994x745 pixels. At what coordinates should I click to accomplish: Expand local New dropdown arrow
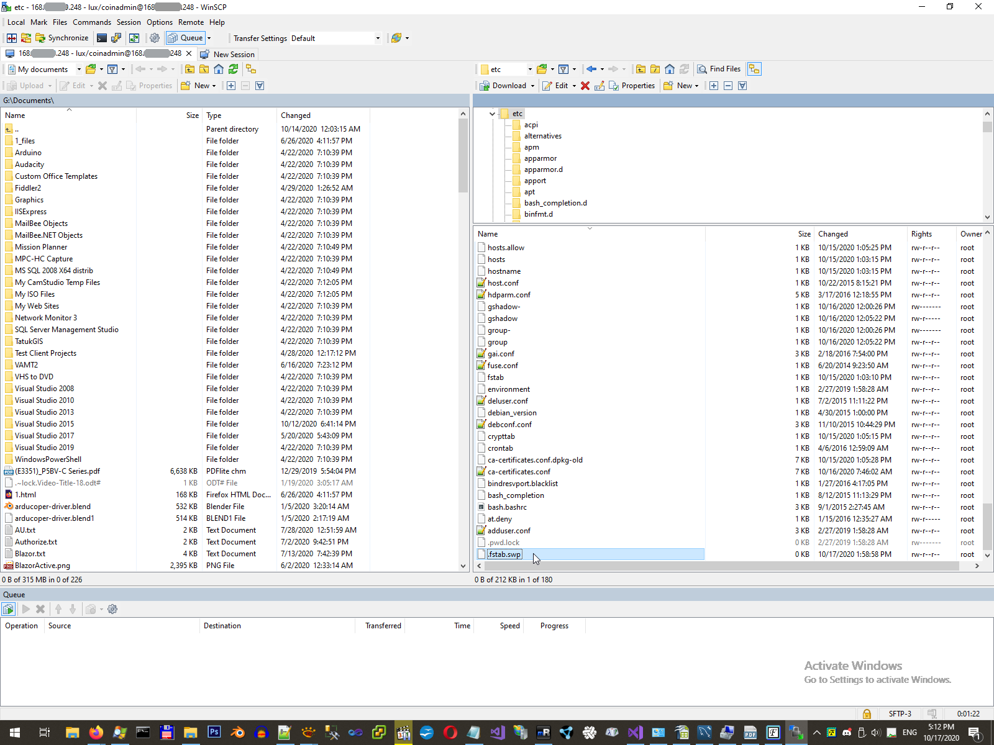[214, 86]
